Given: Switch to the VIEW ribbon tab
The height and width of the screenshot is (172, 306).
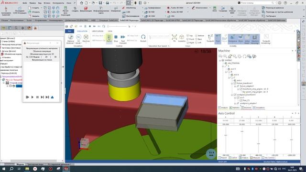Looking at the screenshot, I should pyautogui.click(x=110, y=31).
